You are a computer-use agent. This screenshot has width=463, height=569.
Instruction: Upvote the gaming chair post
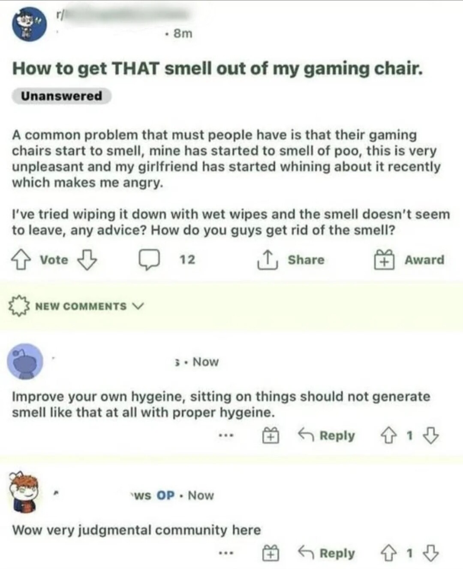21,260
